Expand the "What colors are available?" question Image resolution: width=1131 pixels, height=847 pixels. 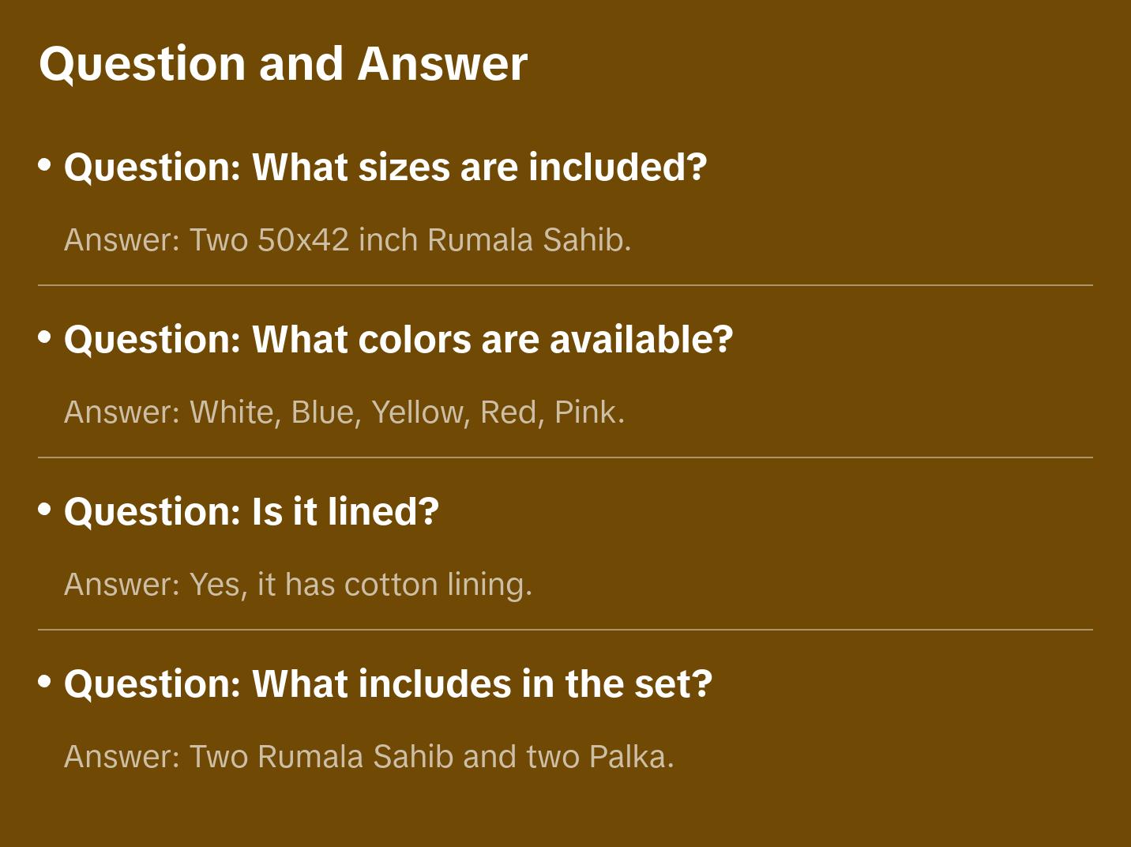pyautogui.click(x=398, y=340)
